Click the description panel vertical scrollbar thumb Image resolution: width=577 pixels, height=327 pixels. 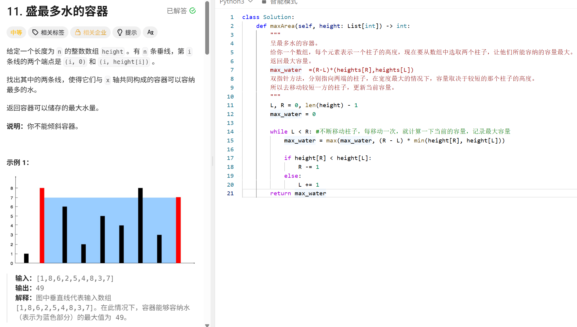click(207, 28)
